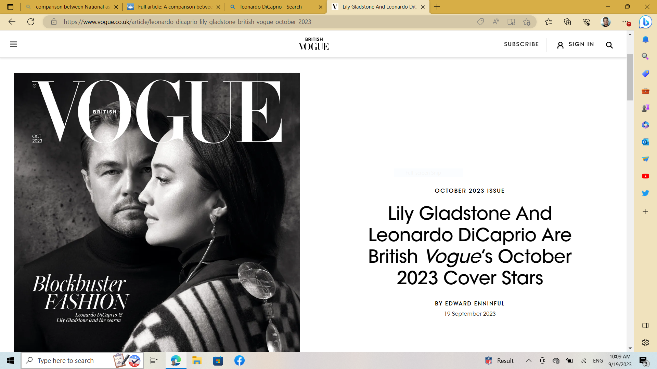This screenshot has width=657, height=369.
Task: Click the browser Refresh button
Action: tap(31, 22)
